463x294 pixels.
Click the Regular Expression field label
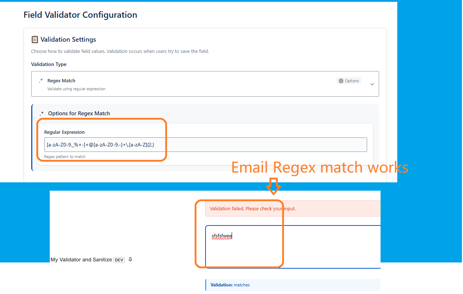64,132
